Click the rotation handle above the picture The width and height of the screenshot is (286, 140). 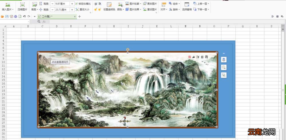[x=128, y=49]
